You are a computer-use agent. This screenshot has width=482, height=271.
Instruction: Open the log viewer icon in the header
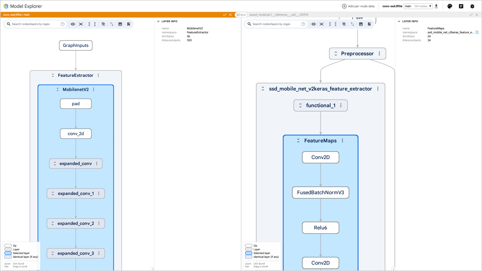point(461,6)
